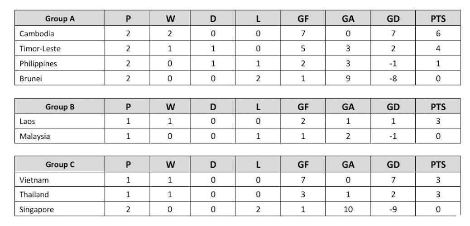Screen dimensions: 470x226
Task: Click the Group B header cell
Action: (60, 107)
